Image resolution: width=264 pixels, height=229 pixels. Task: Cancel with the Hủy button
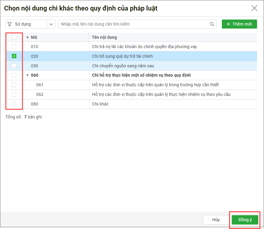(x=216, y=220)
